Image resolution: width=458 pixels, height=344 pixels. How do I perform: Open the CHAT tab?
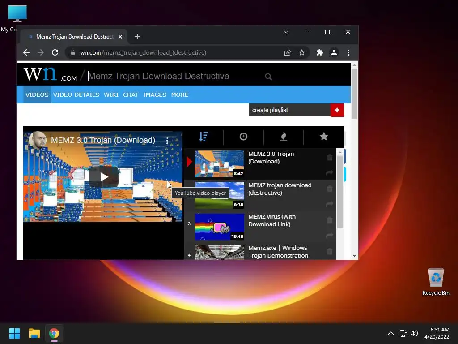pyautogui.click(x=131, y=95)
